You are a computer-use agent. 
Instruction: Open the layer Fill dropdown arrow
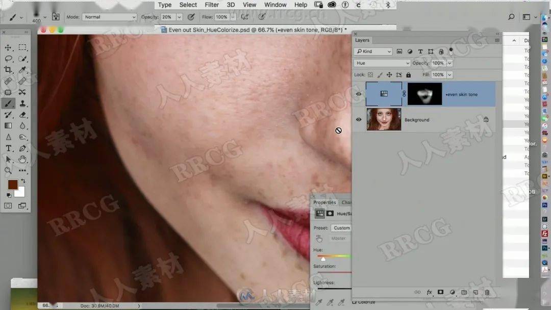point(449,75)
